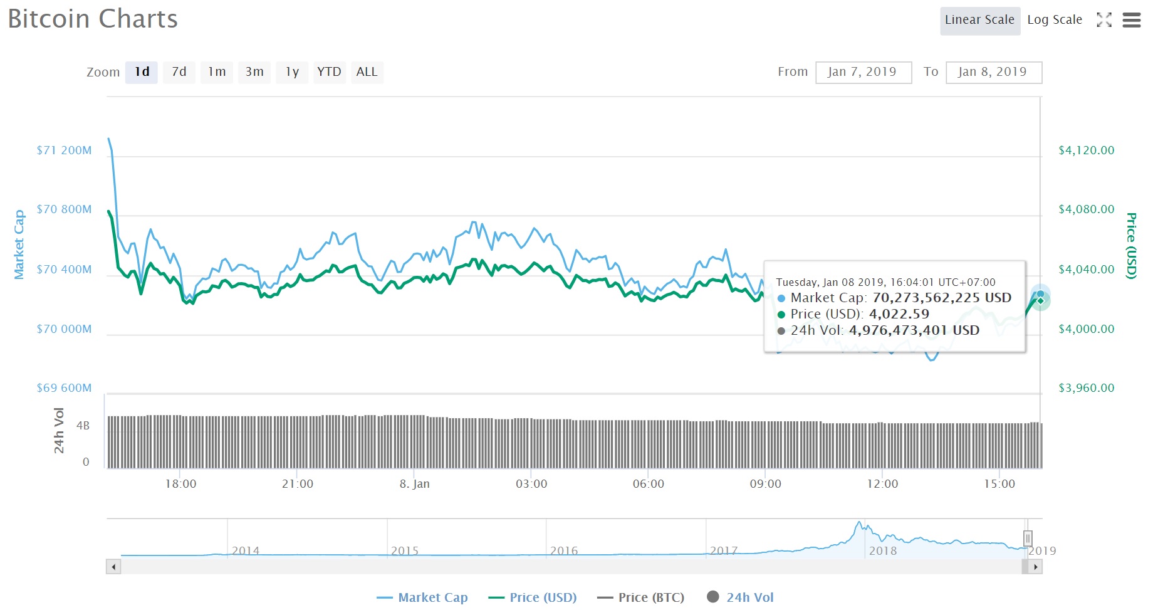
Task: Select the YTD zoom range
Action: tap(329, 72)
